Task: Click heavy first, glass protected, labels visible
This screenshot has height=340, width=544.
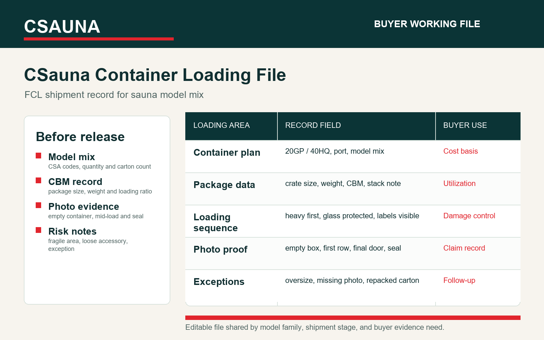Action: (352, 216)
